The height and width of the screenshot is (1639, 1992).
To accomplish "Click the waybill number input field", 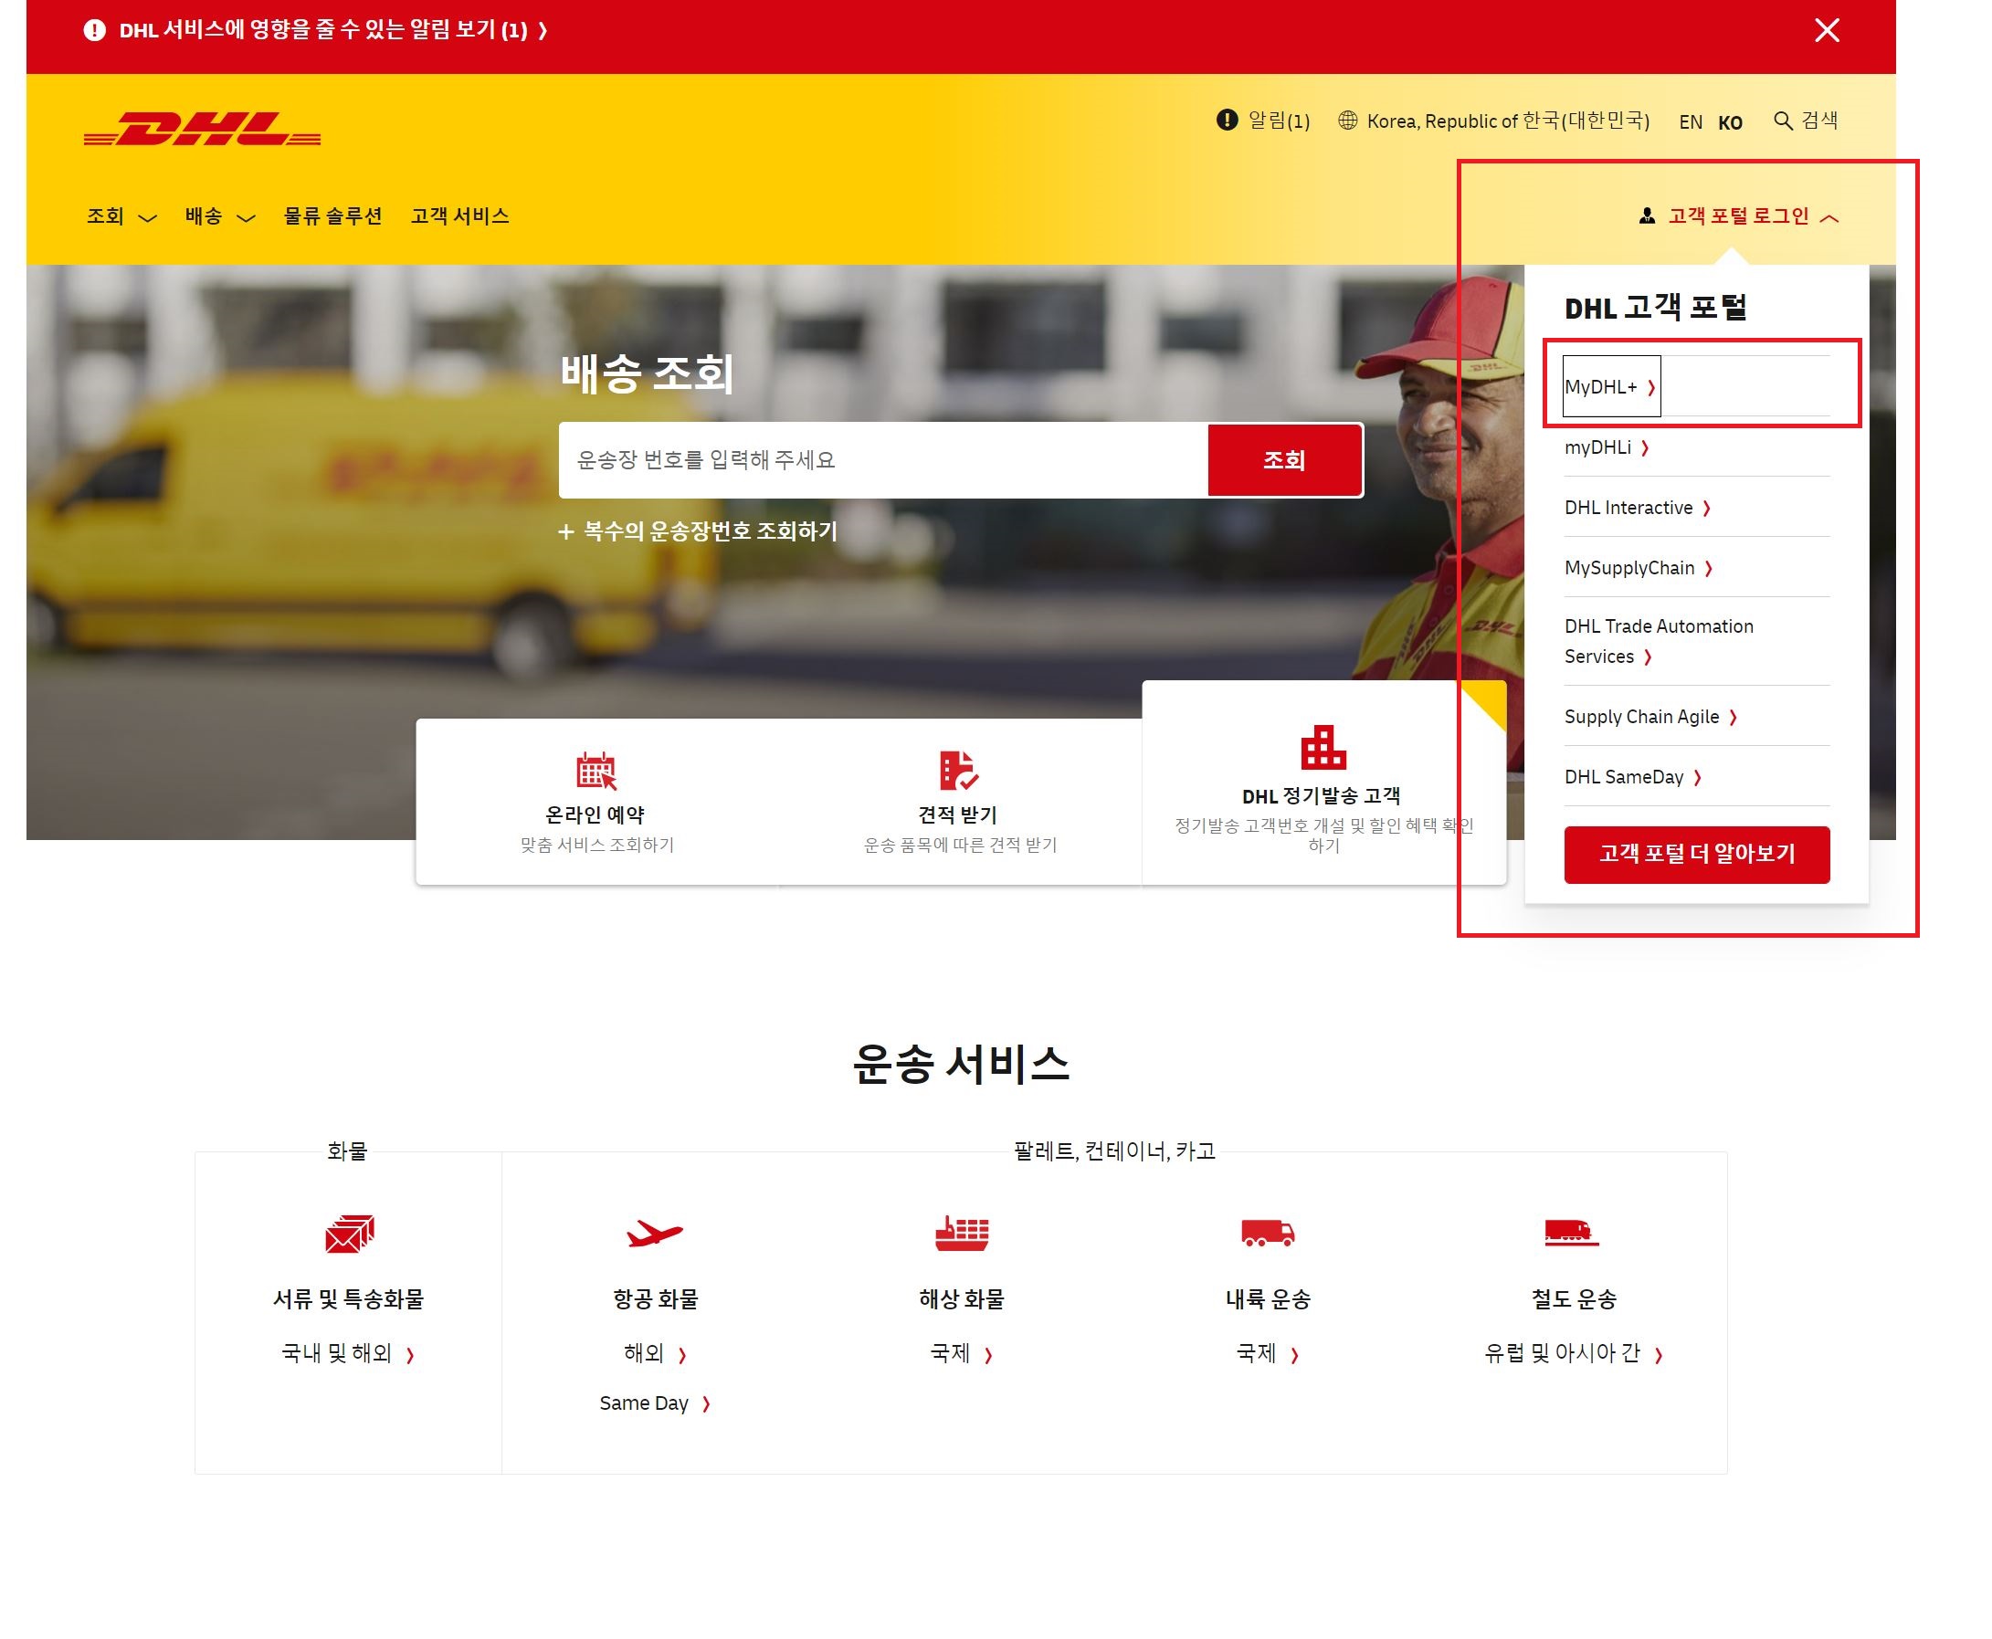I will 882,461.
